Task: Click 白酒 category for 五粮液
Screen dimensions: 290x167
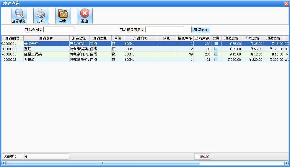Action: [100, 60]
